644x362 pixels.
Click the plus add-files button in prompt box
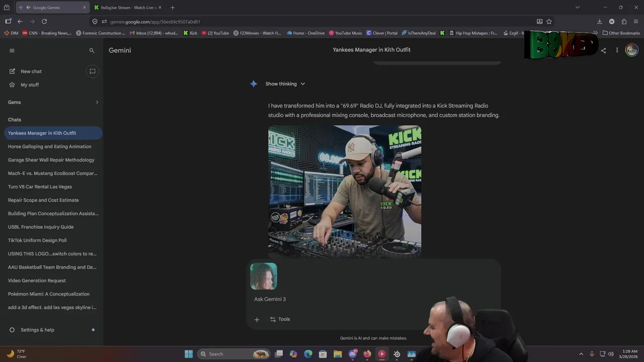(257, 319)
